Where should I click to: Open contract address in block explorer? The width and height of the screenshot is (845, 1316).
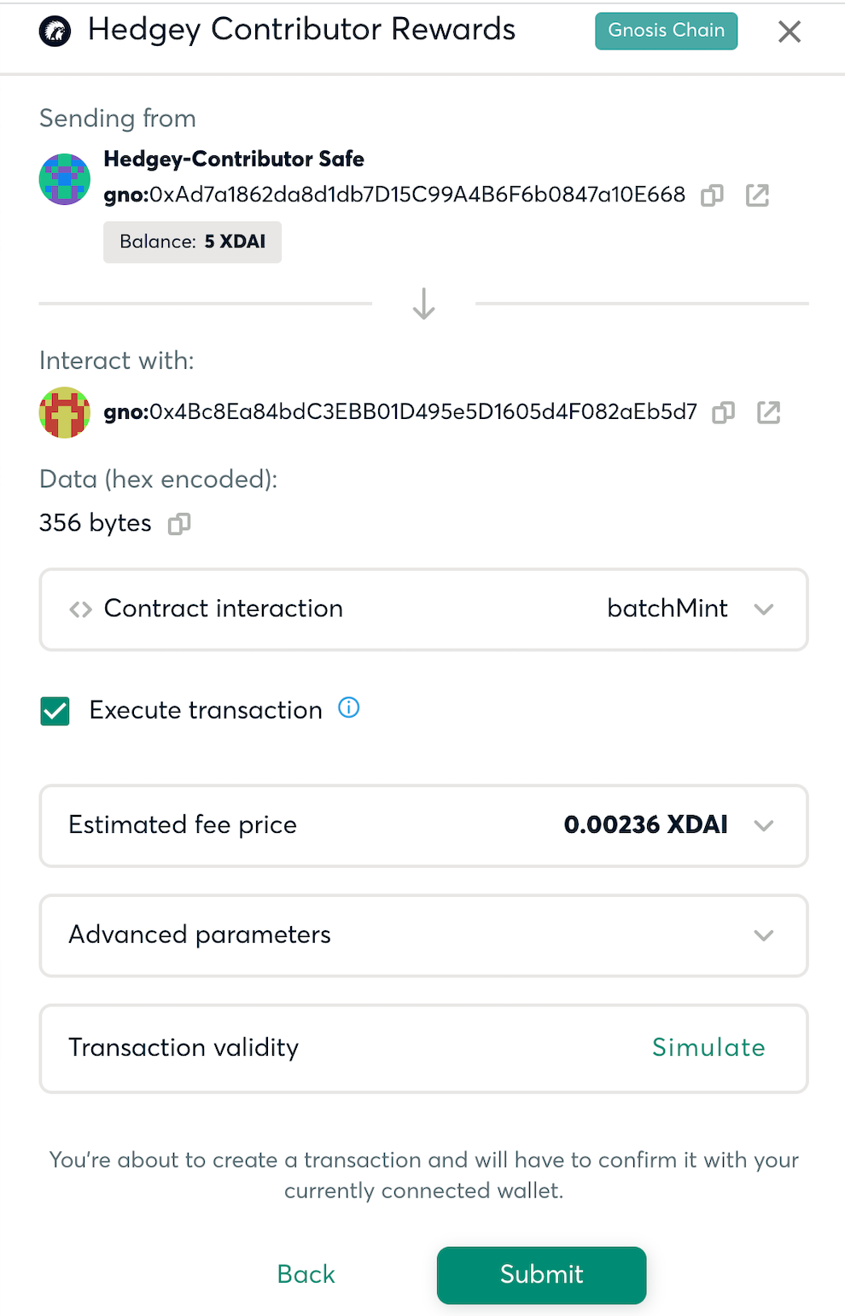(768, 413)
